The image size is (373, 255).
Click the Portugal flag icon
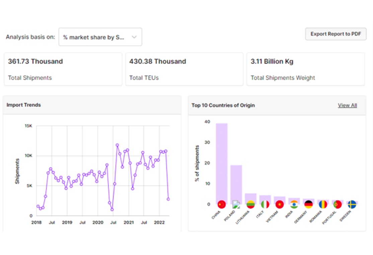[337, 204]
